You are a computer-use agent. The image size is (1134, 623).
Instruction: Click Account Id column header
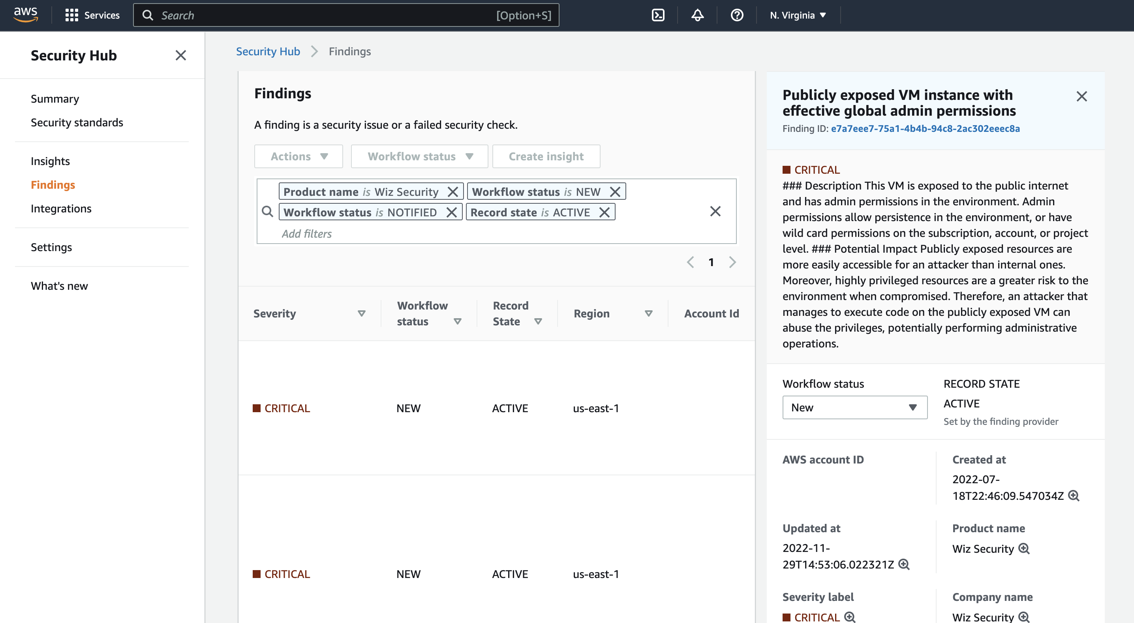click(x=712, y=313)
